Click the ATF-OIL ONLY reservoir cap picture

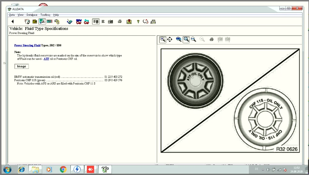point(195,81)
